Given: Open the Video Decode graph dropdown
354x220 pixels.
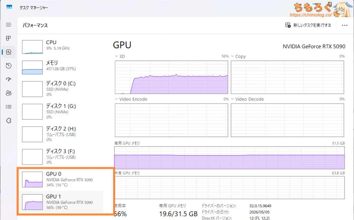Looking at the screenshot, I should point(232,99).
